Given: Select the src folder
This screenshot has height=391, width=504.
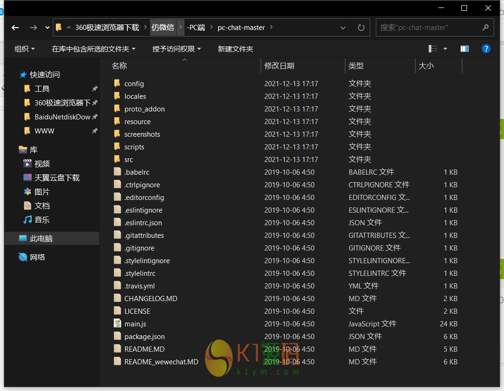Looking at the screenshot, I should [x=129, y=160].
